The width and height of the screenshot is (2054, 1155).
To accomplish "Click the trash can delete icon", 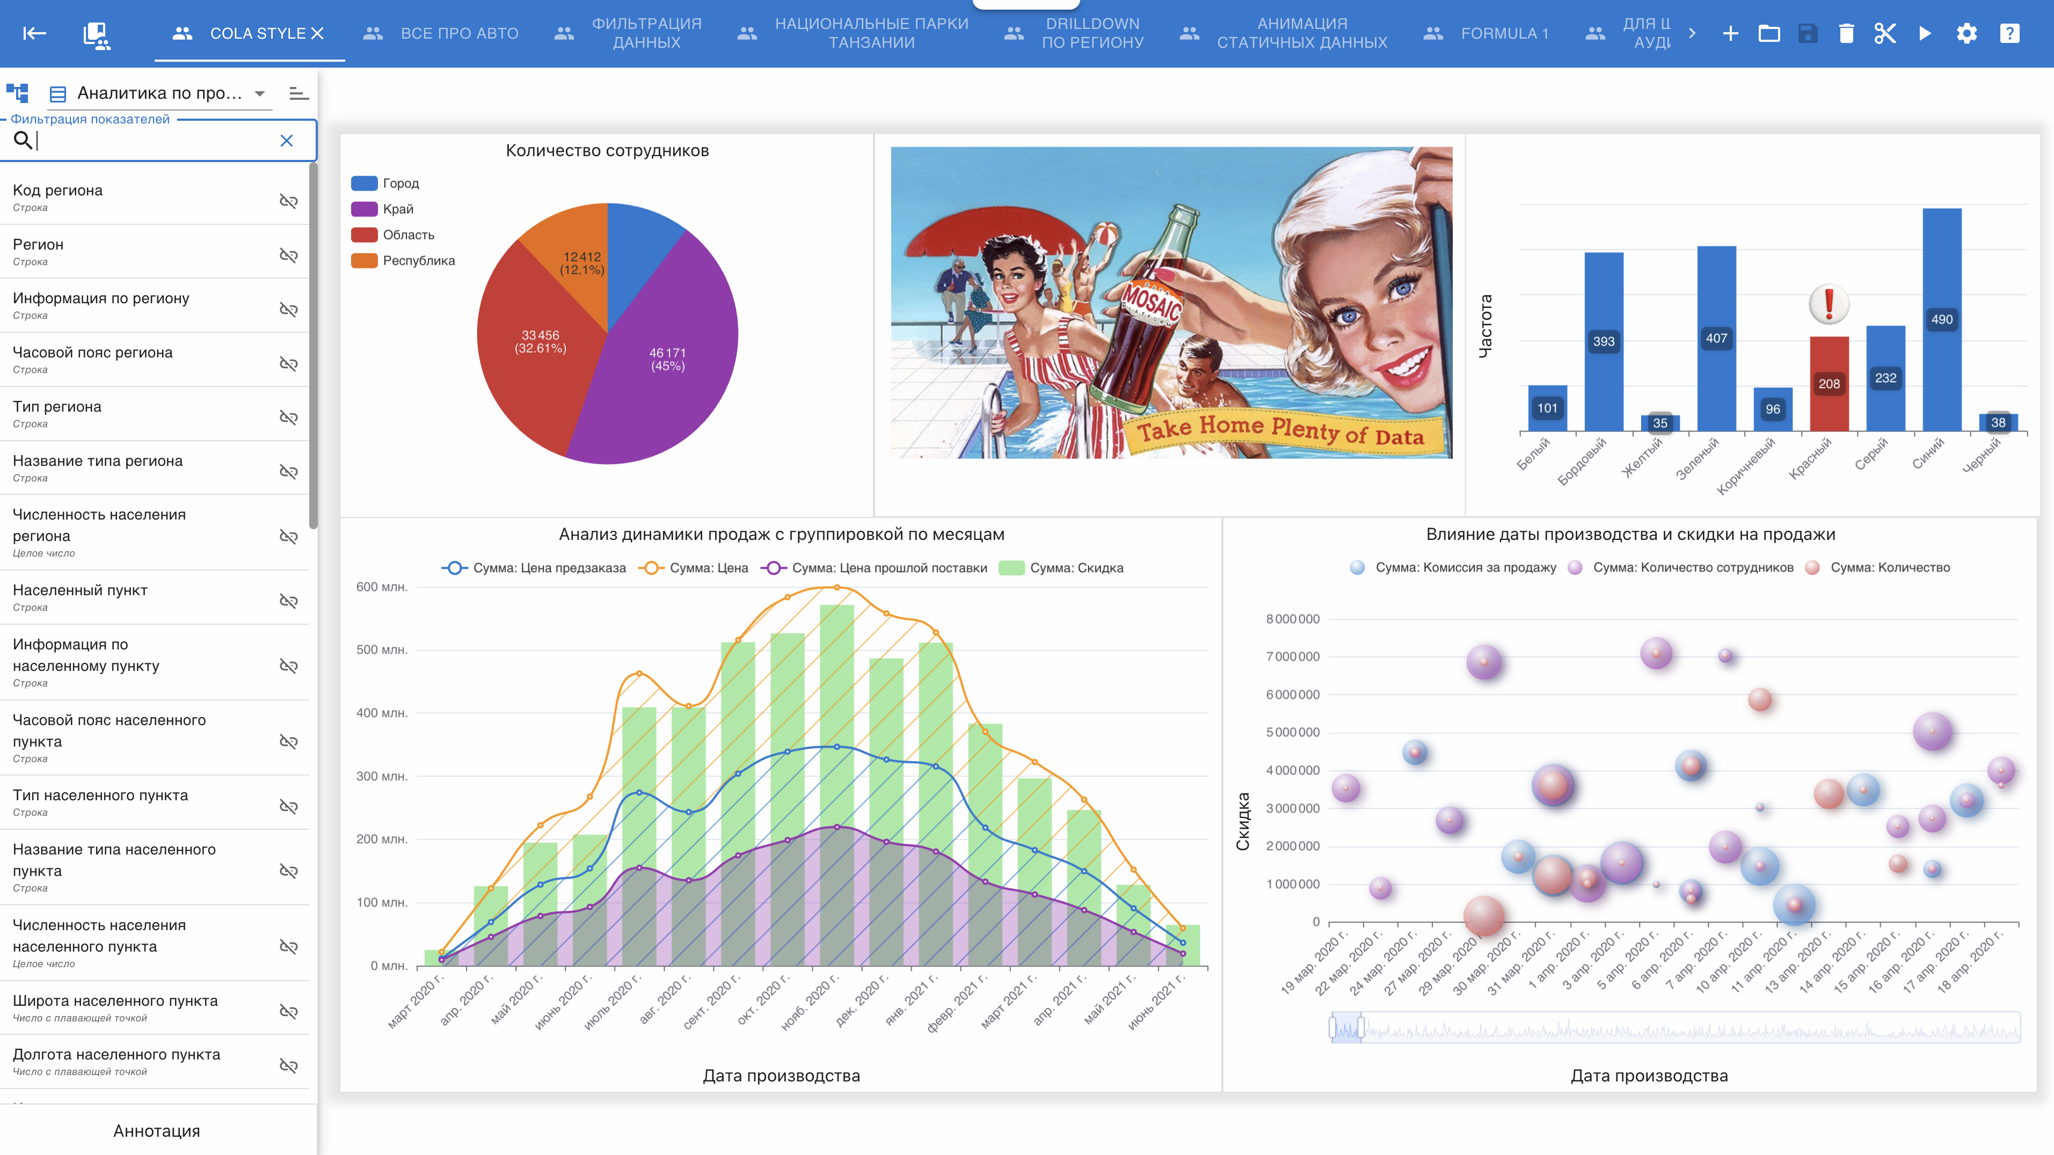I will pos(1847,33).
